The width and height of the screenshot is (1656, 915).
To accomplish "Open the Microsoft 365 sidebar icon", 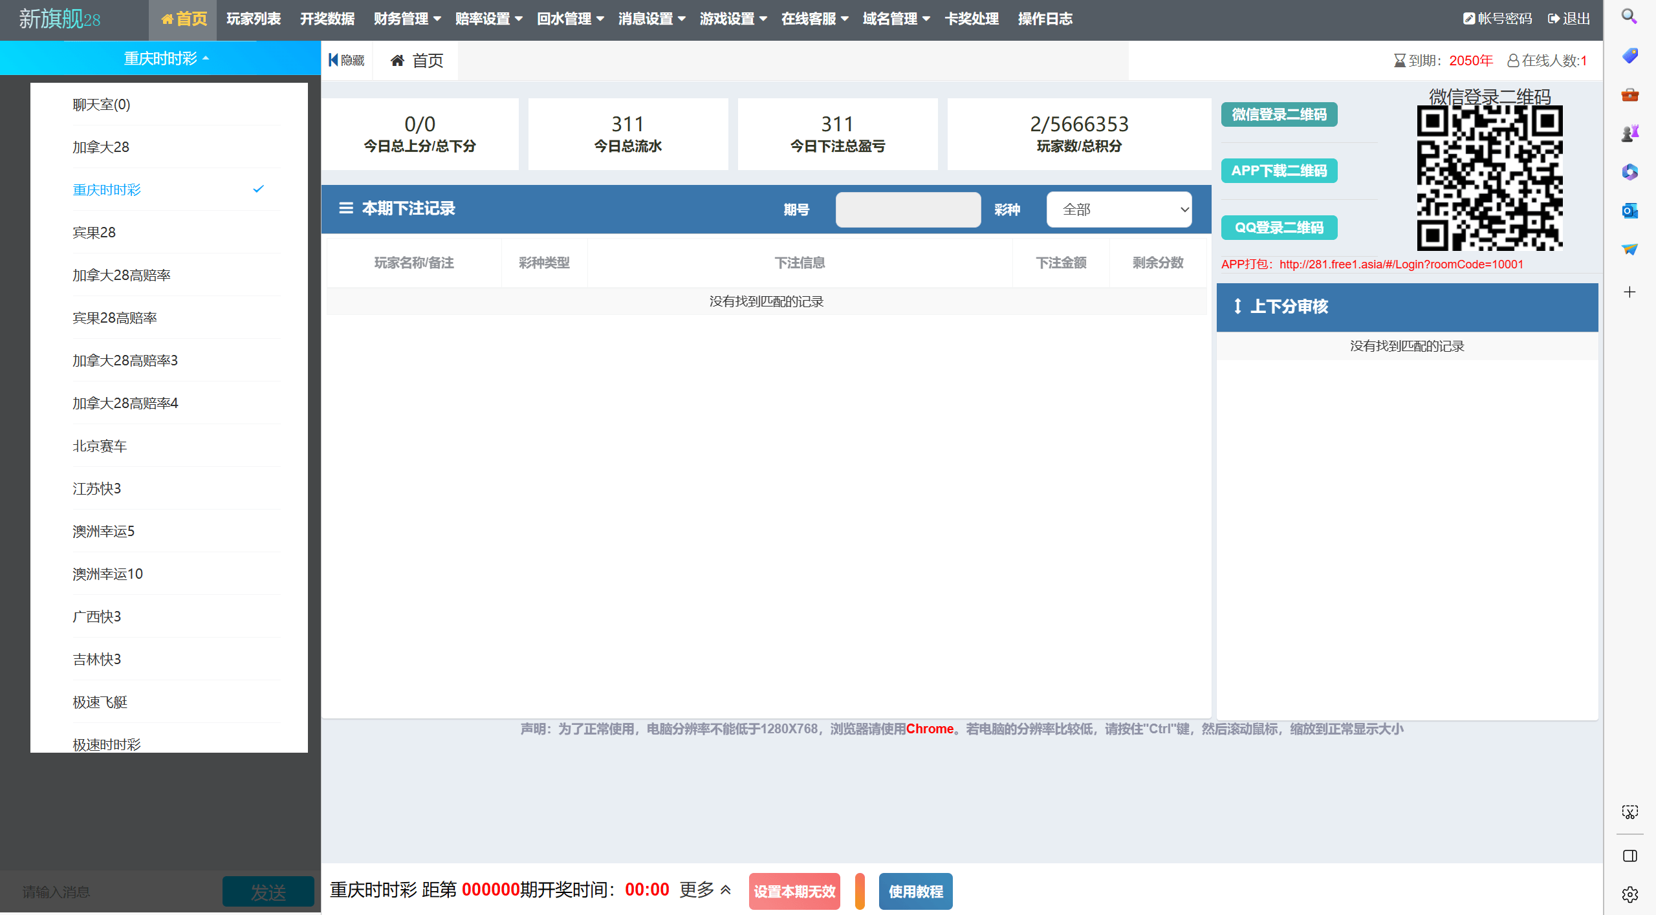I will (1629, 172).
